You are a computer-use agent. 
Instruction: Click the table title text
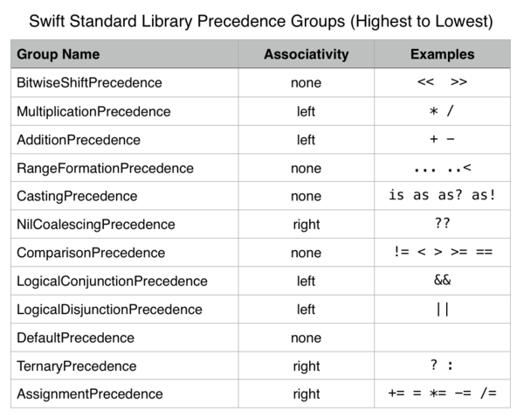pyautogui.click(x=261, y=21)
